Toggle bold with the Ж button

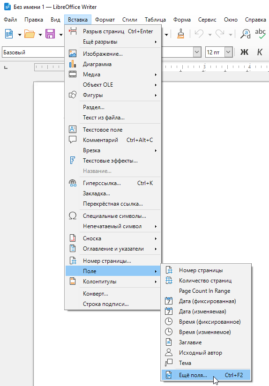click(x=244, y=52)
